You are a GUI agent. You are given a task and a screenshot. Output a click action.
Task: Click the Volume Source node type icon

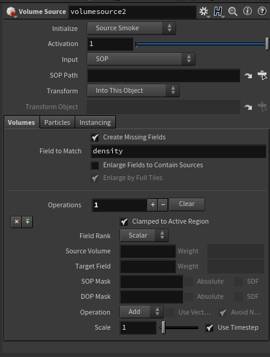pyautogui.click(x=11, y=12)
